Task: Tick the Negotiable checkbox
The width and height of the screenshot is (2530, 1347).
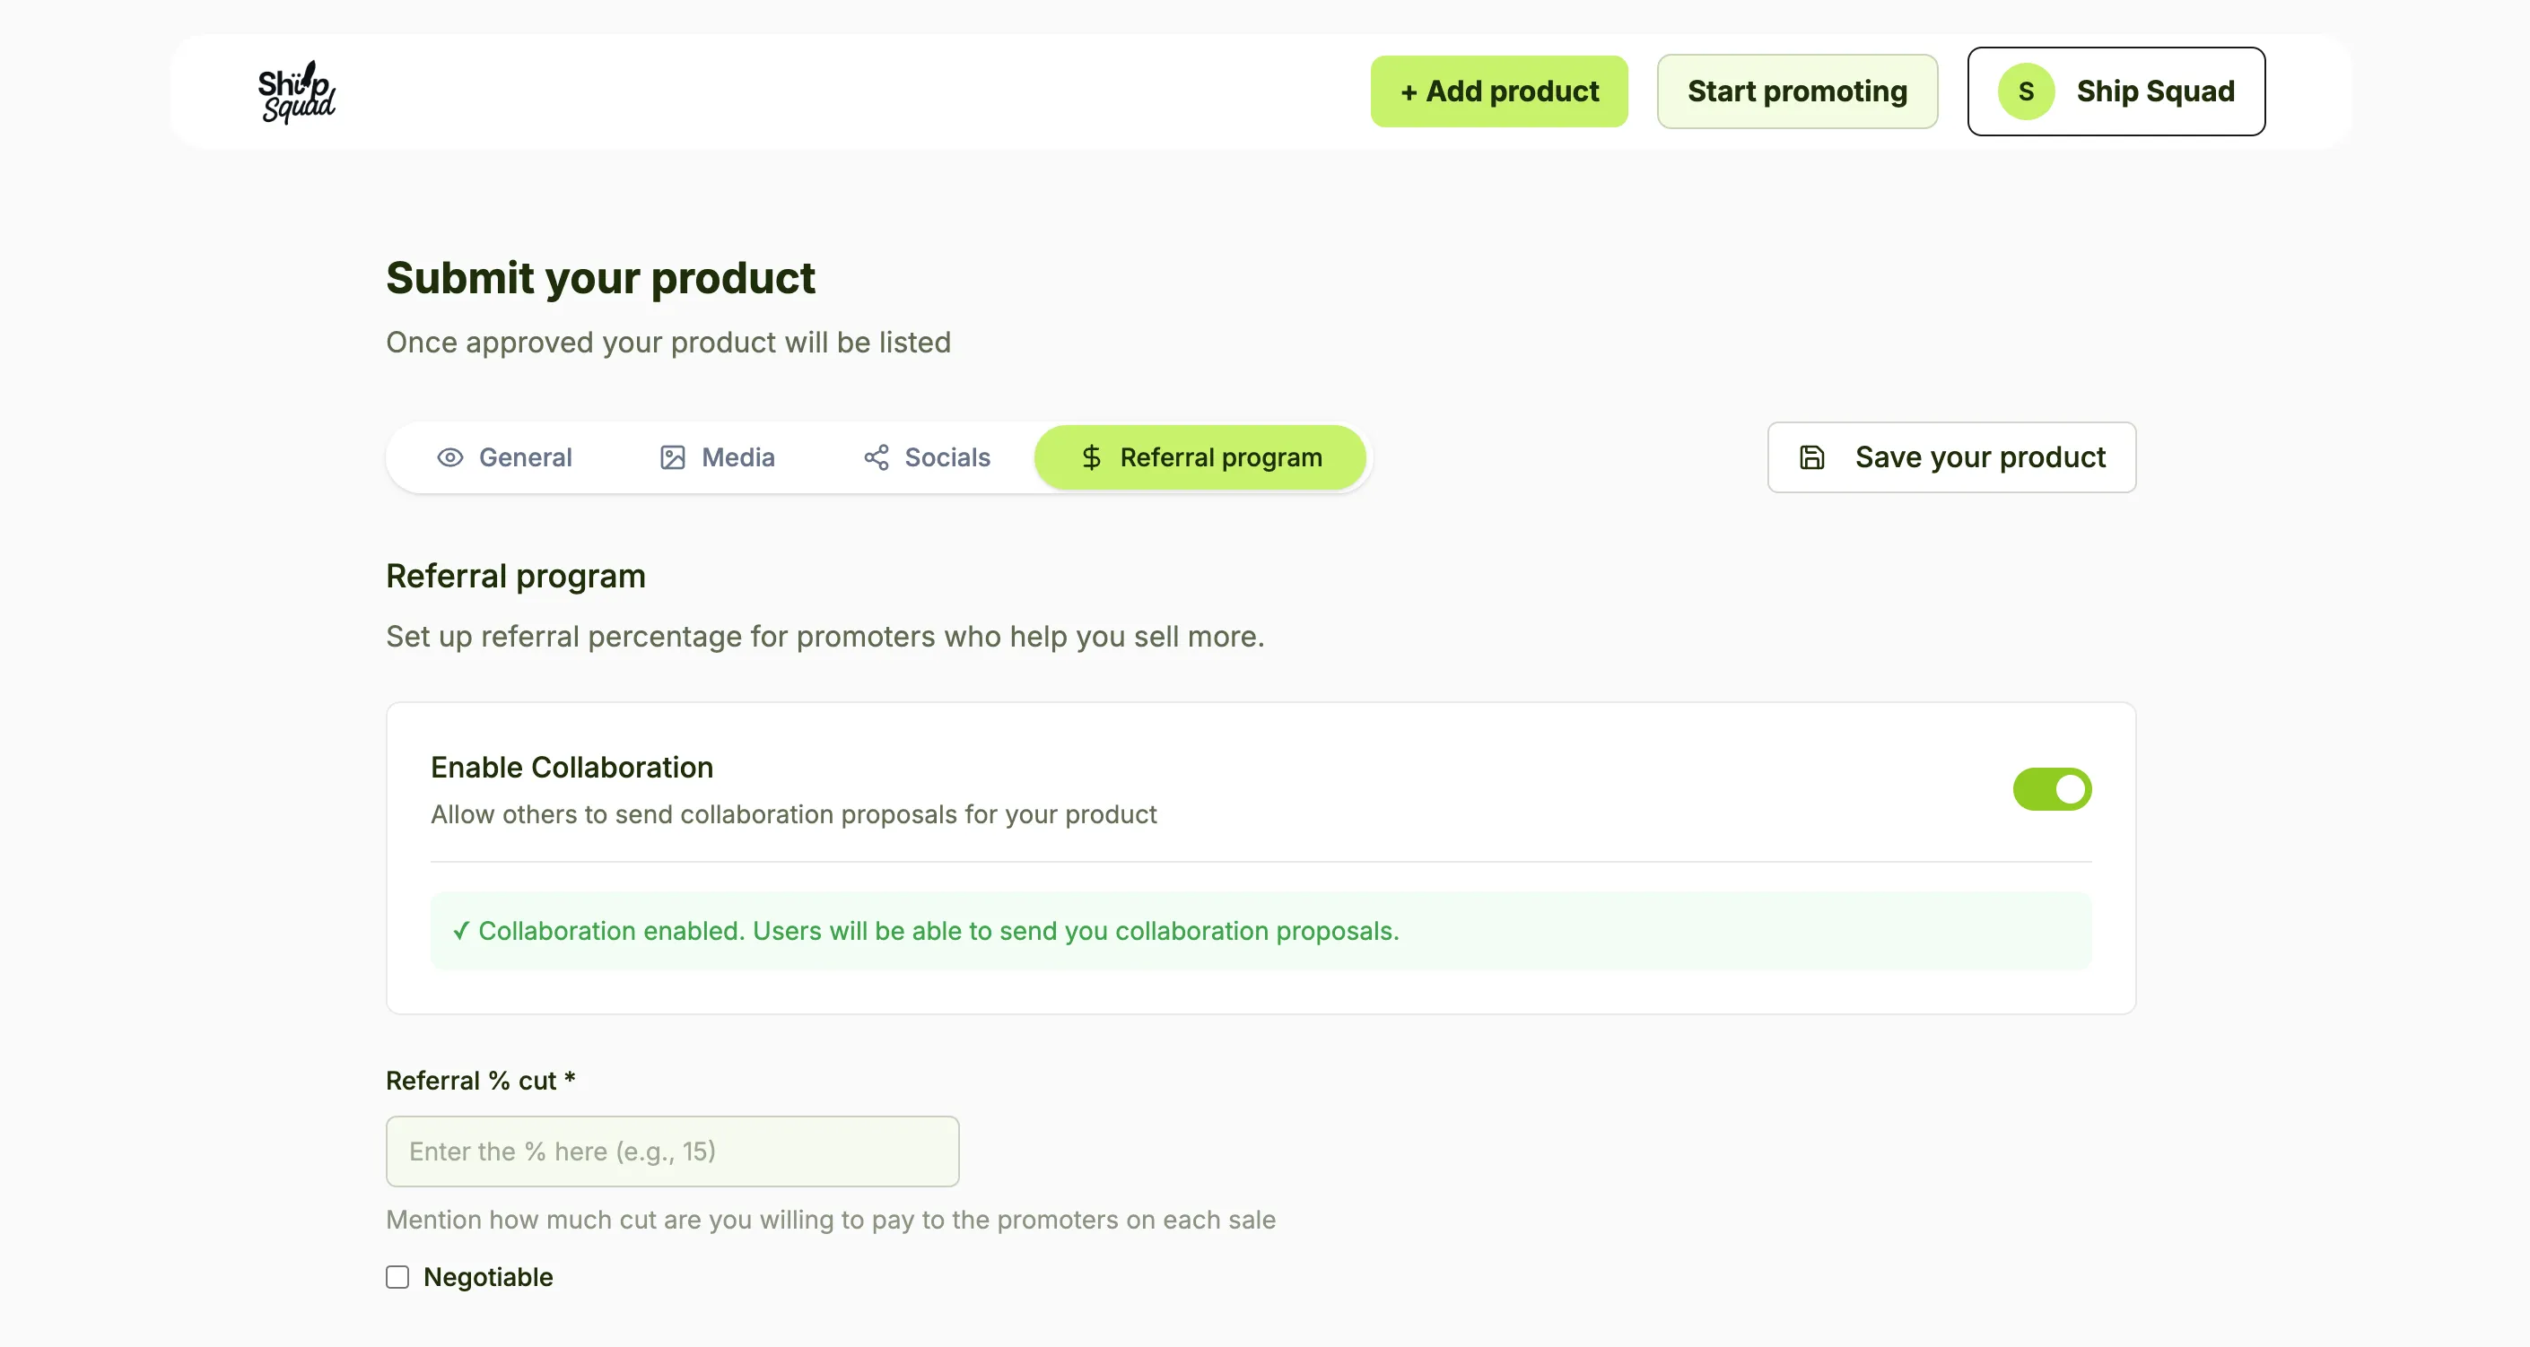Action: [x=397, y=1277]
